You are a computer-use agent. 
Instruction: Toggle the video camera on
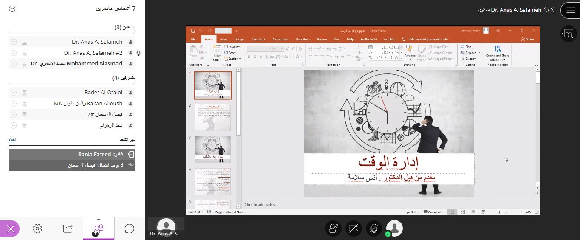tap(353, 229)
